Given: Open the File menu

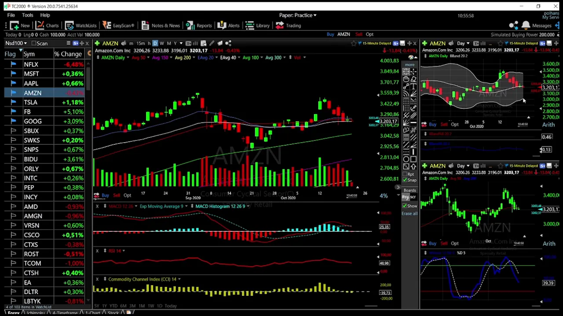Looking at the screenshot, I should (x=11, y=15).
